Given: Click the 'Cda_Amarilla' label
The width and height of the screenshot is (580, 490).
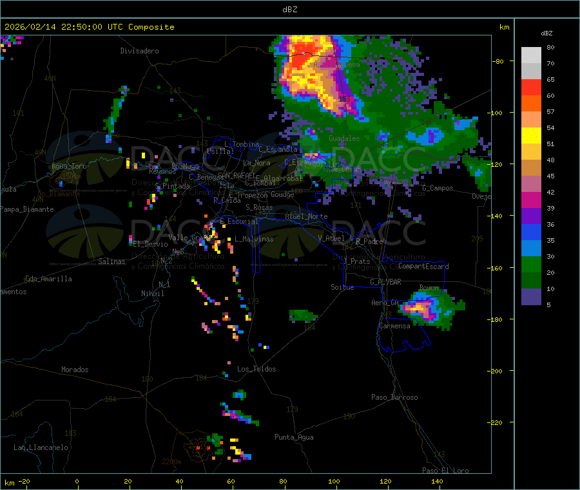Looking at the screenshot, I should pyautogui.click(x=48, y=279).
